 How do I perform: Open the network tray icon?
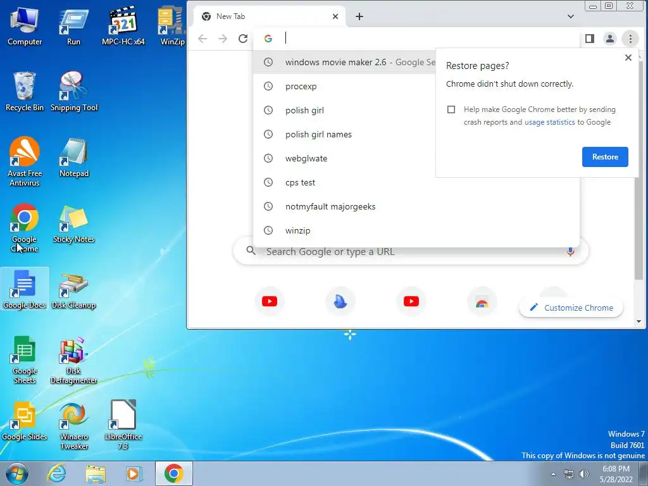pos(569,474)
